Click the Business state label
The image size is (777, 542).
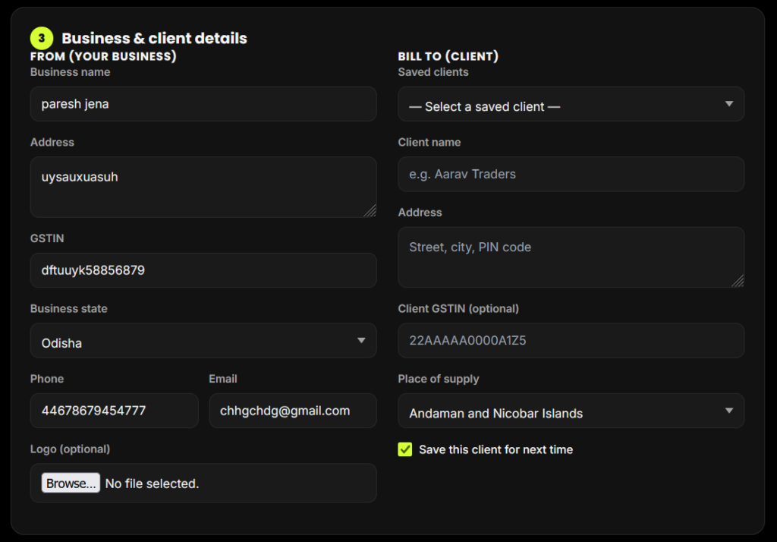(x=69, y=308)
